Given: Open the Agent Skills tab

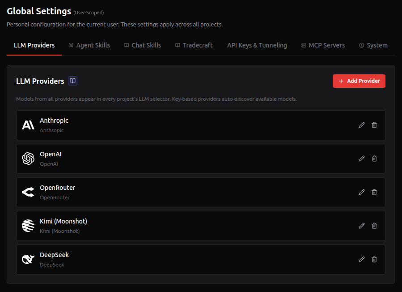Looking at the screenshot, I should (89, 45).
